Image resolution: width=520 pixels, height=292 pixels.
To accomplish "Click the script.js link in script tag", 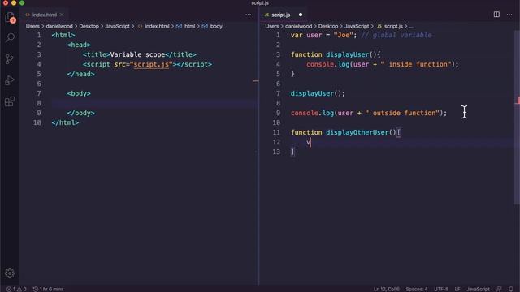I will coord(151,64).
